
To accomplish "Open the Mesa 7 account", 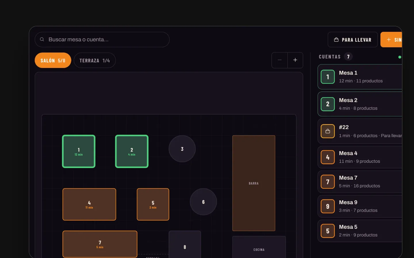I will click(x=360, y=182).
